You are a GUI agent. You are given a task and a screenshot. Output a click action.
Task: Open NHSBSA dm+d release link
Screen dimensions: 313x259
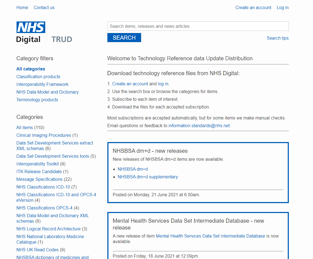click(x=133, y=169)
